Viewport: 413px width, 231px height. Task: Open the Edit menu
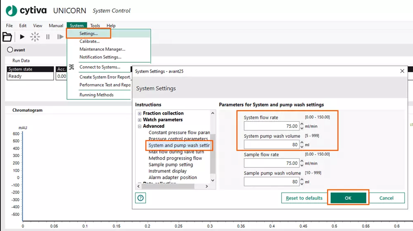pyautogui.click(x=23, y=26)
